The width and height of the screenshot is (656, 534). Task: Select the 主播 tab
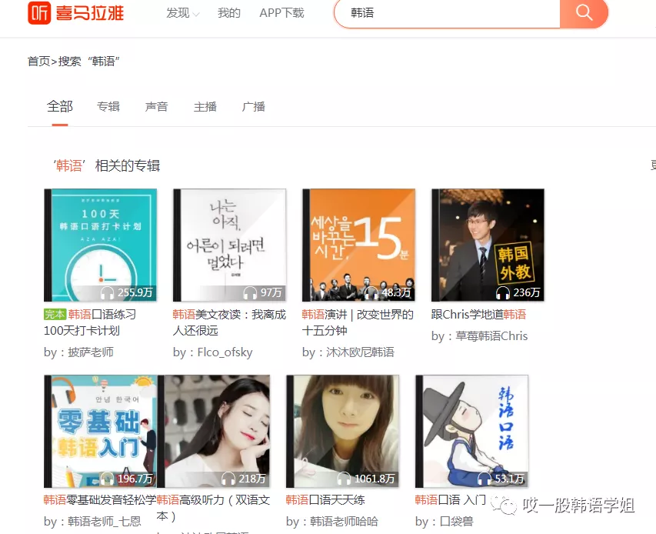[205, 107]
